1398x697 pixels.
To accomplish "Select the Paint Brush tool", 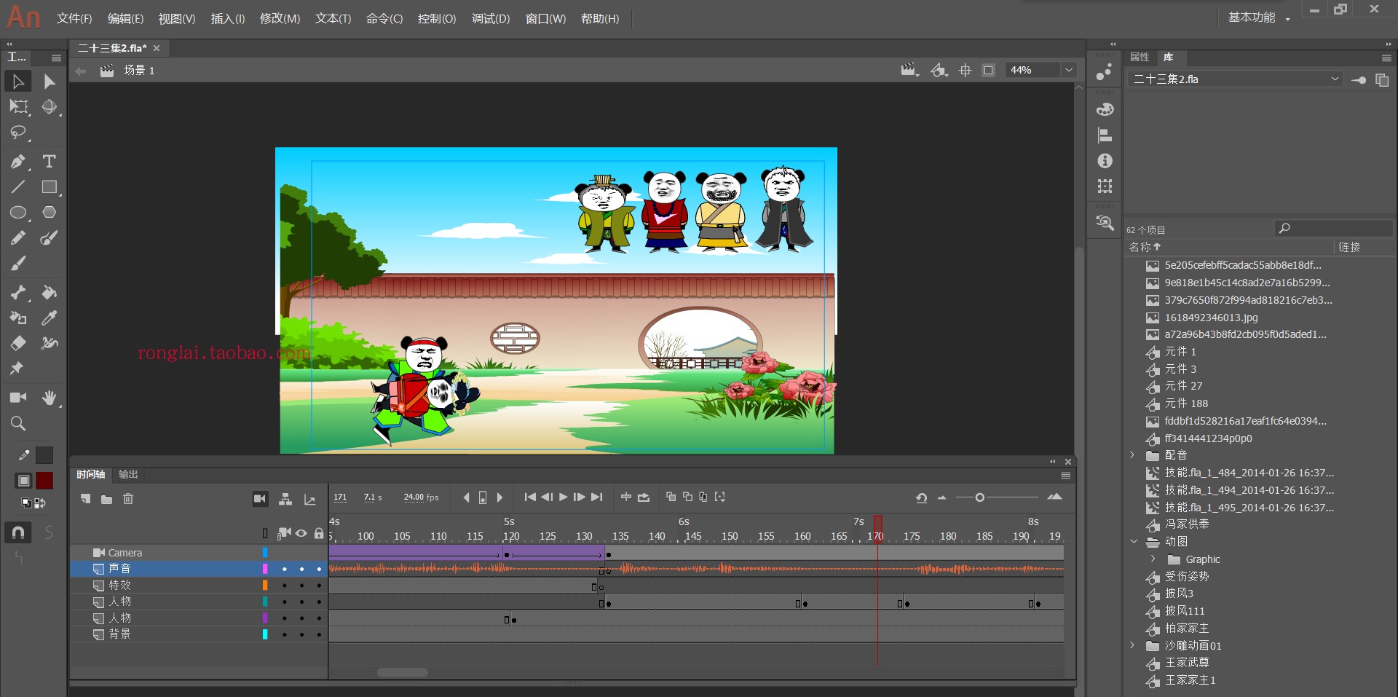I will point(49,238).
